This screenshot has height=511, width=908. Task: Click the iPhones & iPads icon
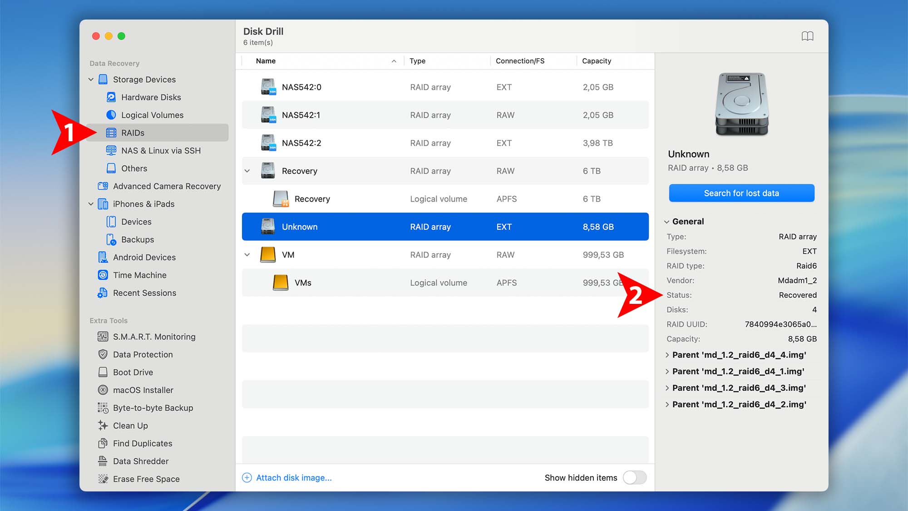coord(103,204)
